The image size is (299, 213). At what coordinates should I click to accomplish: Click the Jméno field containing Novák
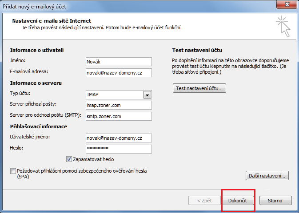(119, 61)
